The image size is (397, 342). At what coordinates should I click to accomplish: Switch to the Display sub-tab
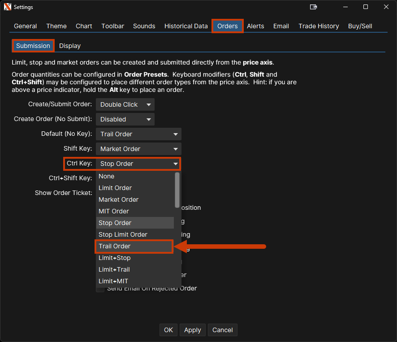tap(70, 46)
